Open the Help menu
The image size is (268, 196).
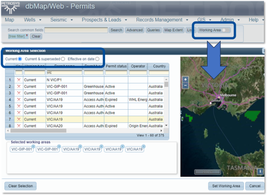click(x=256, y=20)
